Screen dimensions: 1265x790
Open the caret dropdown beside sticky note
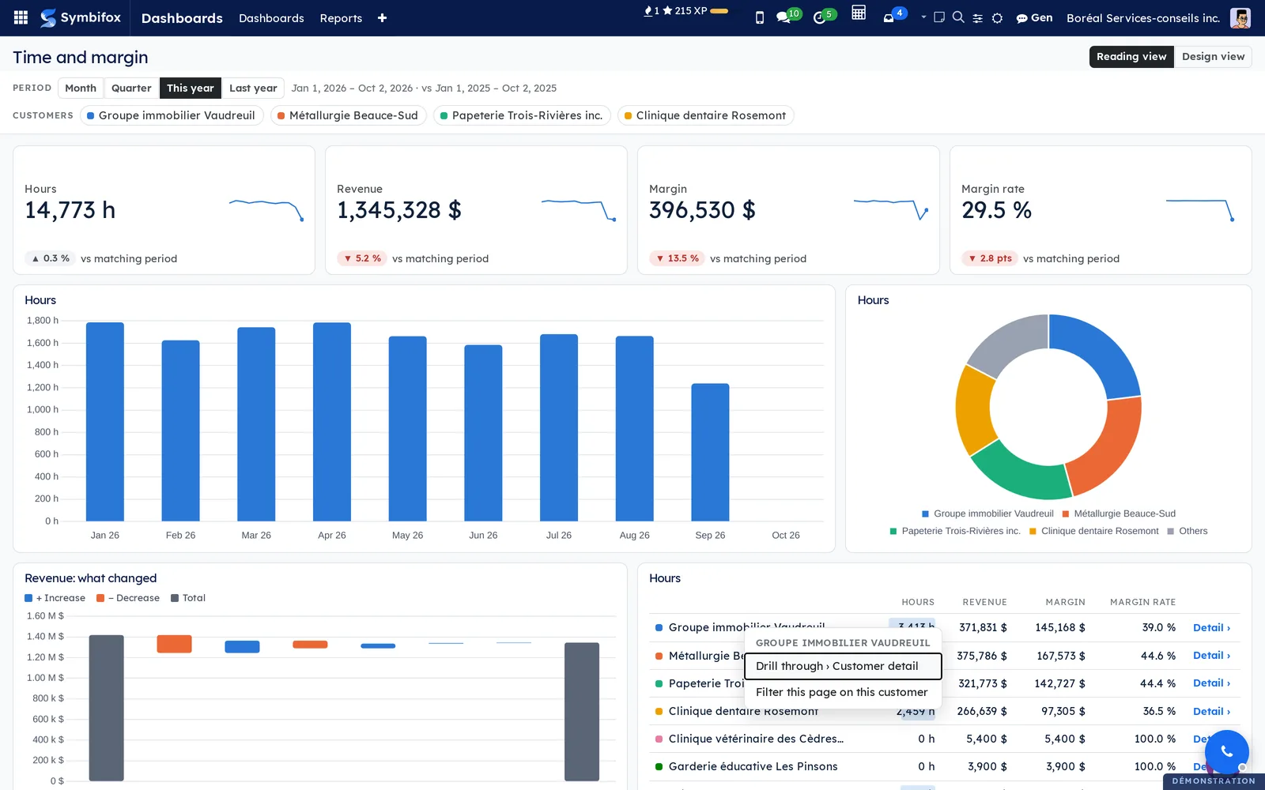tap(923, 17)
